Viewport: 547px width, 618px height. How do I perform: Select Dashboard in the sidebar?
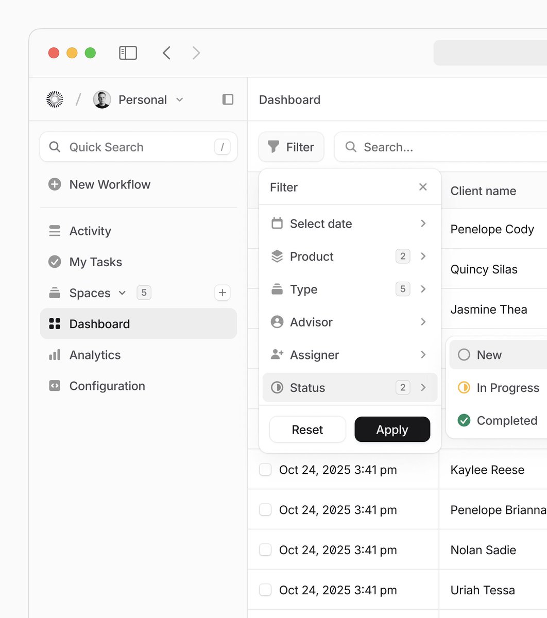139,323
